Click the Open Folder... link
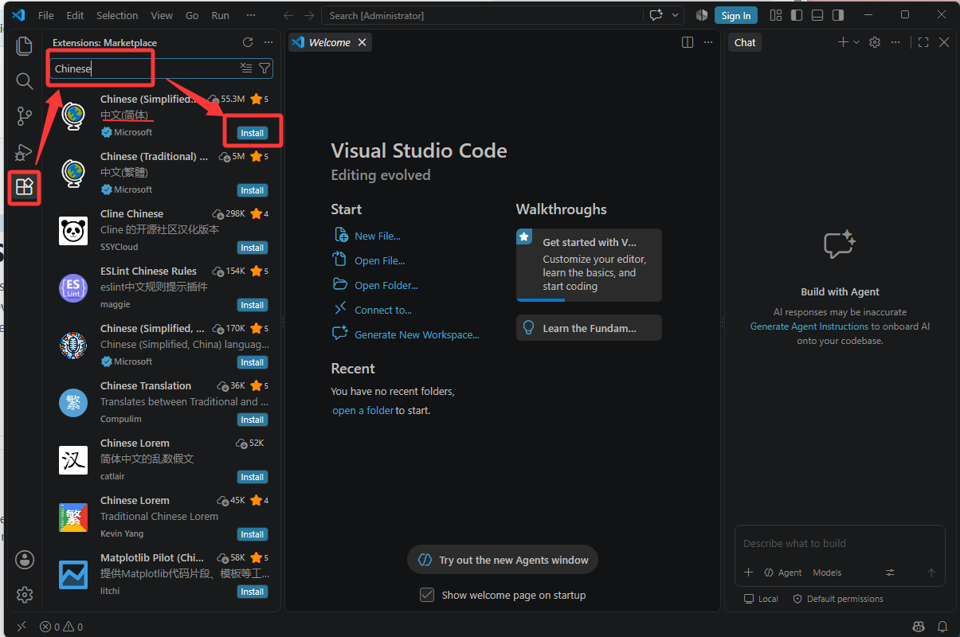This screenshot has height=637, width=960. click(x=386, y=285)
